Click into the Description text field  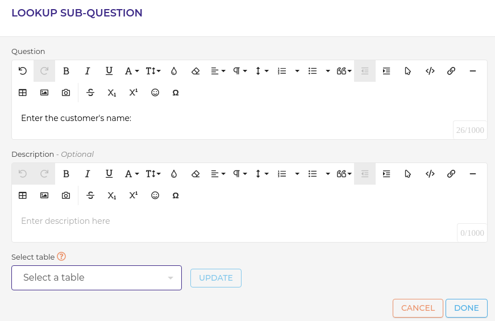(x=227, y=221)
